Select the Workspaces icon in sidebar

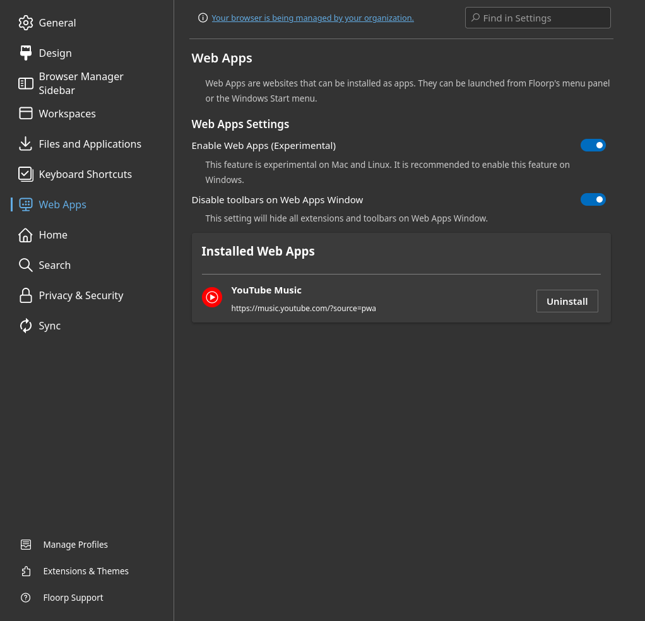pyautogui.click(x=26, y=114)
